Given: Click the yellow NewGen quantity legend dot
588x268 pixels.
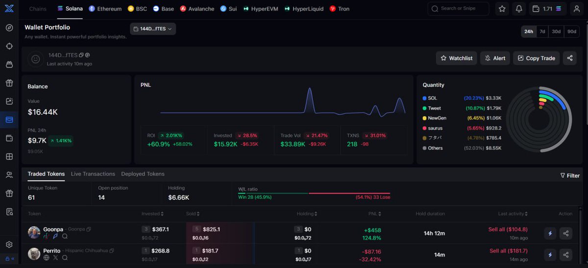Looking at the screenshot, I should 424,118.
